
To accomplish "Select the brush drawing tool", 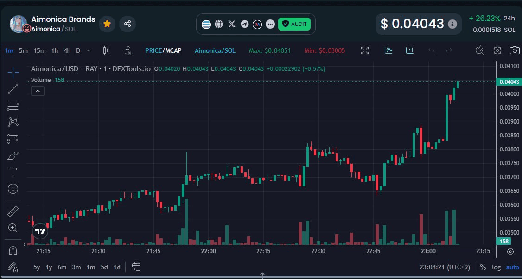I will pyautogui.click(x=13, y=155).
